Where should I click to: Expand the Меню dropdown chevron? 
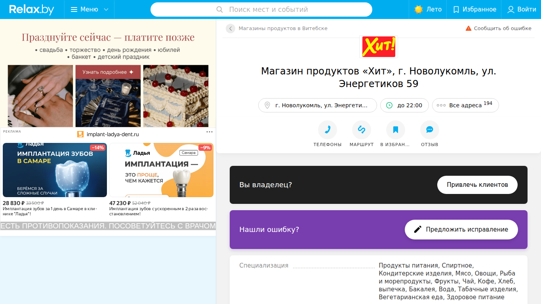(x=106, y=9)
